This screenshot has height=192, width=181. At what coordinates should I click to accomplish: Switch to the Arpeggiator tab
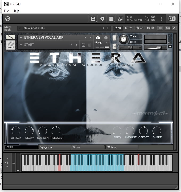[55, 147]
